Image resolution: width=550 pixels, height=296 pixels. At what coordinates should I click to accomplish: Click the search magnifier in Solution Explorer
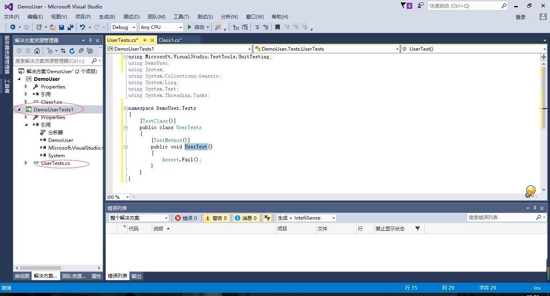94,61
